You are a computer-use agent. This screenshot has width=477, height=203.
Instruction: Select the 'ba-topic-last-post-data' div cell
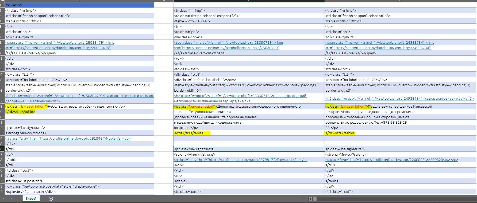point(79,186)
